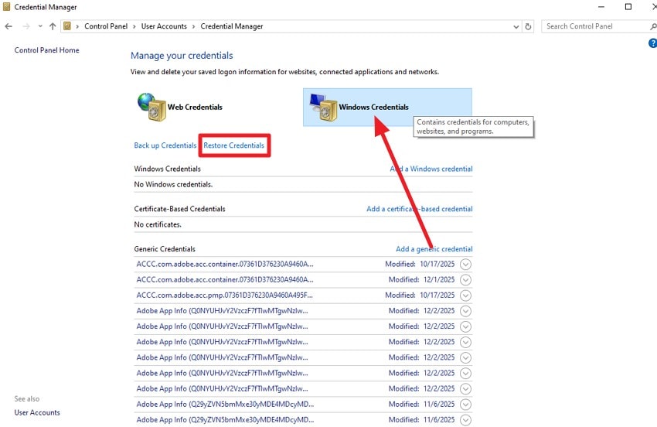Click the Restore Credentials link
The height and width of the screenshot is (427, 657).
point(233,145)
